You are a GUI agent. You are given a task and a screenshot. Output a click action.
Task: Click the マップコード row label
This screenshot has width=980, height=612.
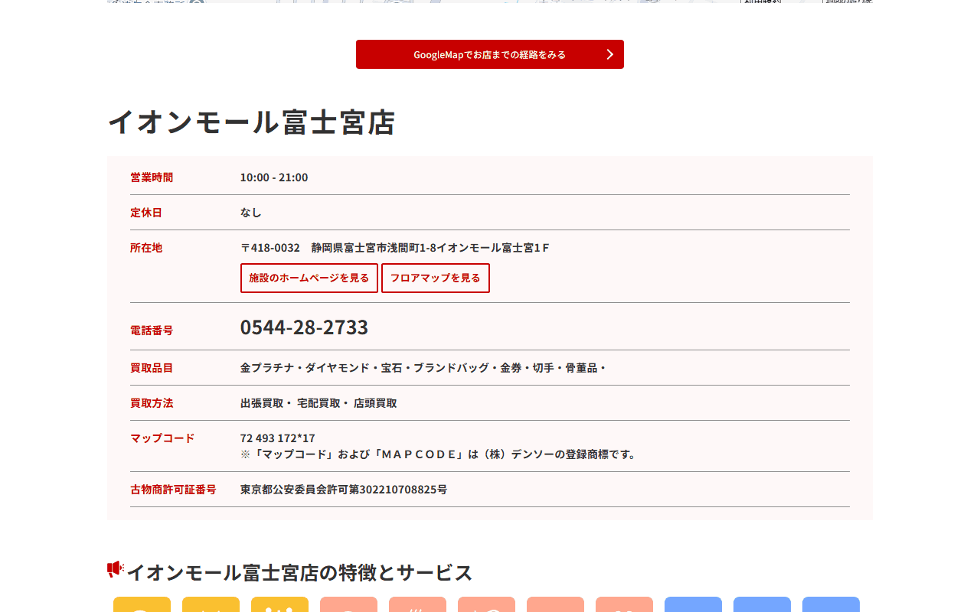tap(162, 438)
